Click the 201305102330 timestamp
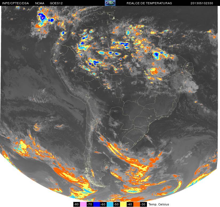This screenshot has height=207, width=220. click(x=202, y=3)
